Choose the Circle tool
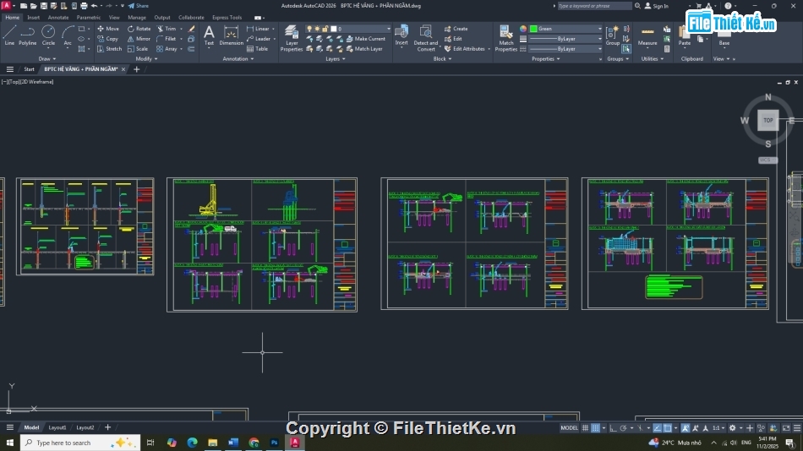This screenshot has width=803, height=451. click(48, 35)
